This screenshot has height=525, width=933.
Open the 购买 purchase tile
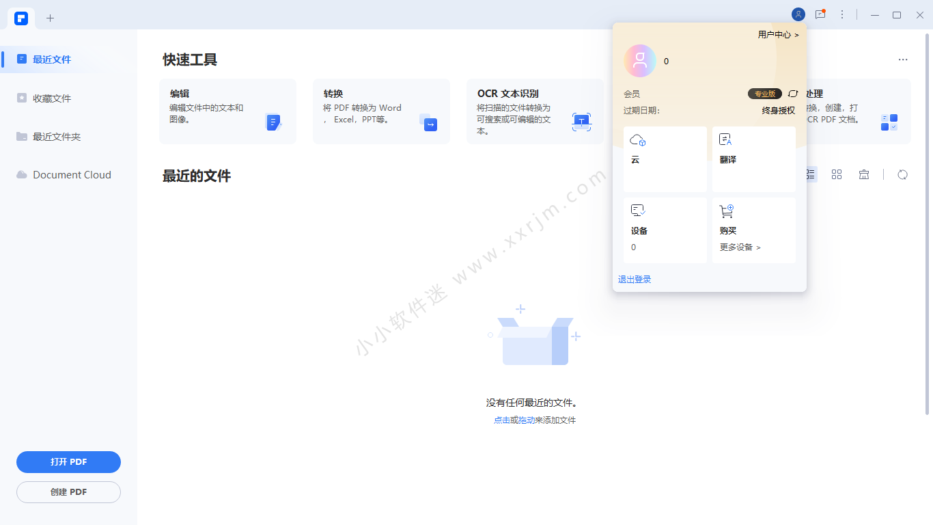[754, 230]
